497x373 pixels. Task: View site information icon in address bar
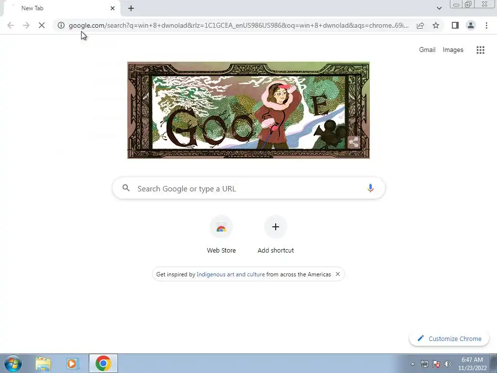(61, 25)
